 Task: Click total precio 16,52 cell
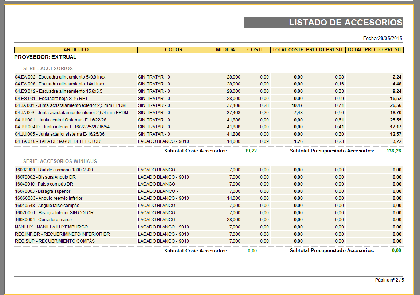point(396,99)
